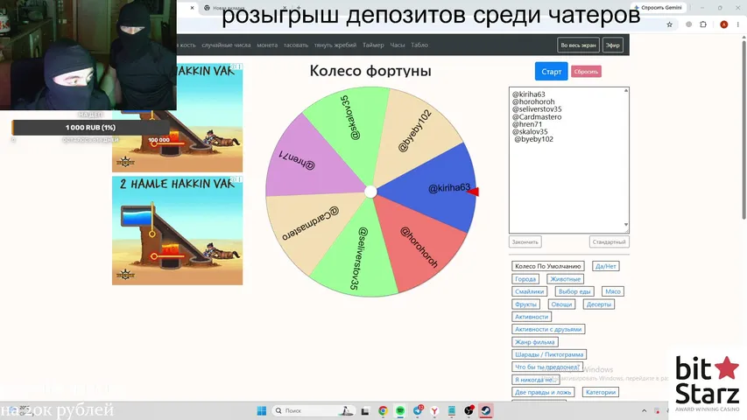Spin the wheel with Старт
Image resolution: width=747 pixels, height=420 pixels.
coord(551,72)
